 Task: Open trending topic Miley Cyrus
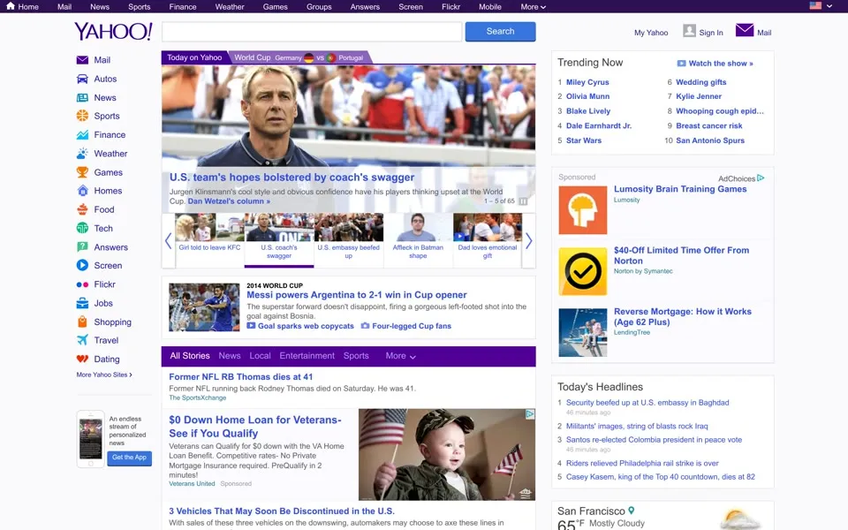(587, 82)
